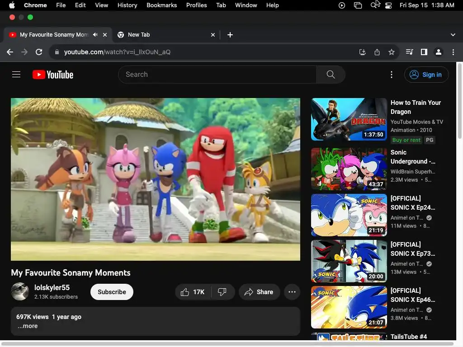View site info lock icon
The width and height of the screenshot is (463, 347).
(x=57, y=52)
